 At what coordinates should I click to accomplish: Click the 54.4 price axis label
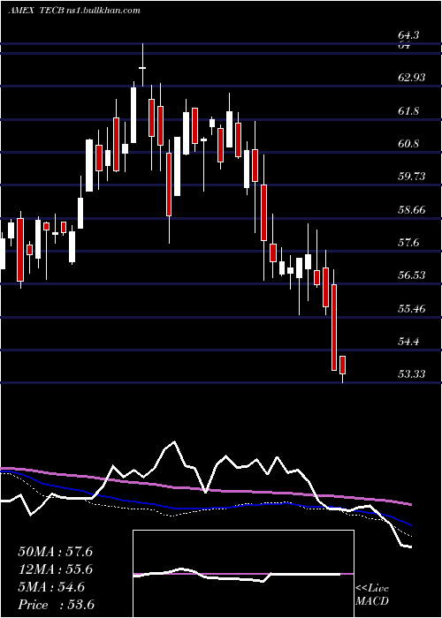tap(408, 342)
